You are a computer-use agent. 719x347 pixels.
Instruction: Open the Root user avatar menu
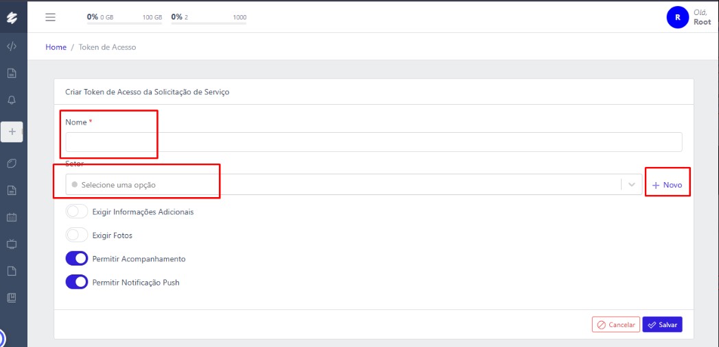tap(677, 18)
